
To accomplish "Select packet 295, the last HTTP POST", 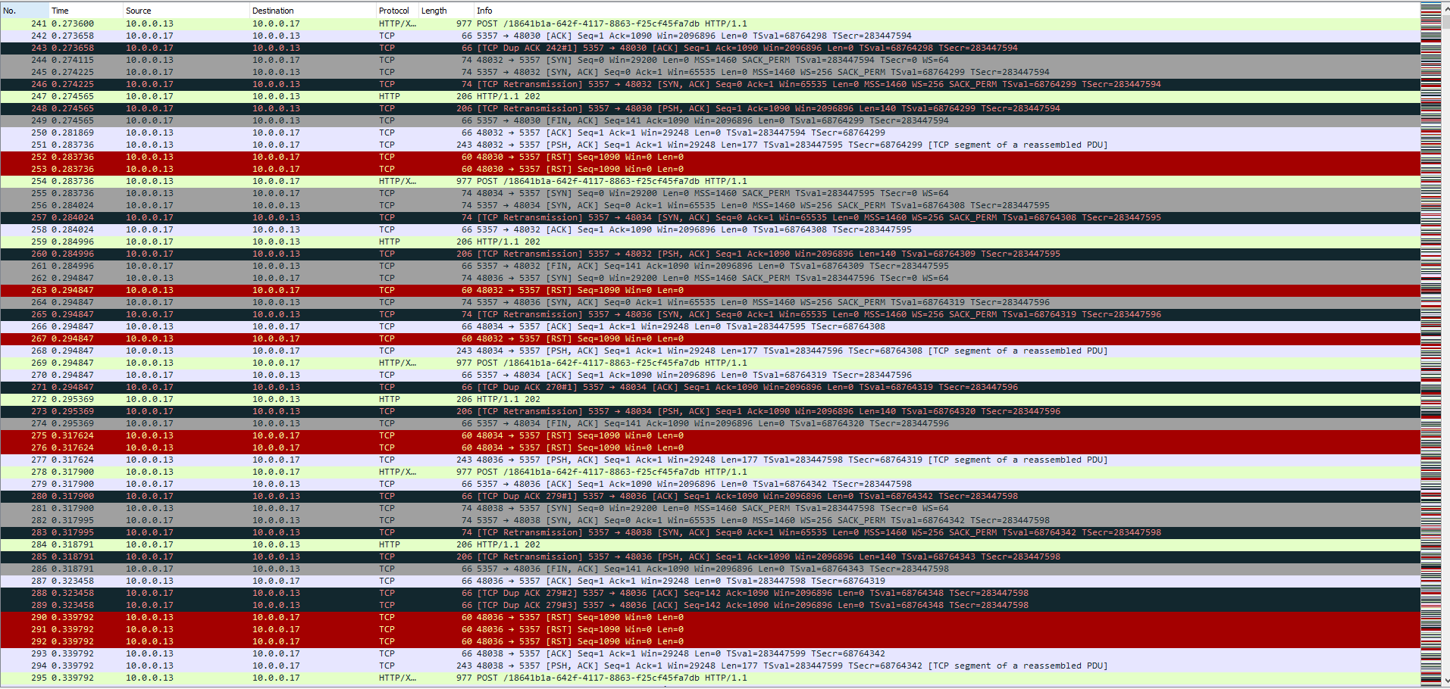I will [x=531, y=678].
